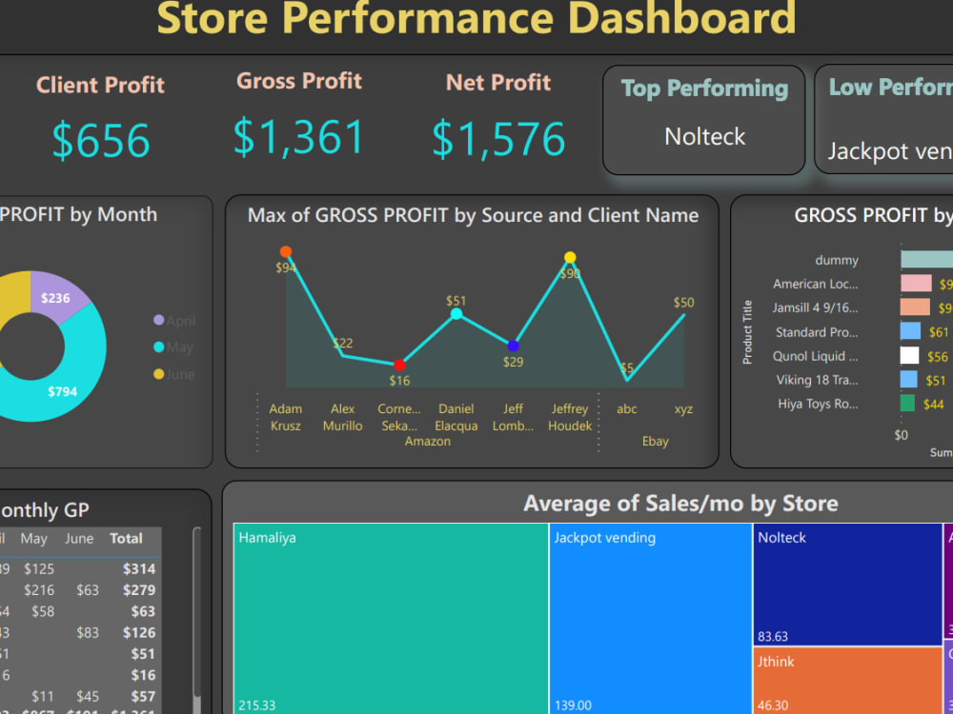This screenshot has width=953, height=714.
Task: Click the Top Performing Nolteck card
Action: pos(703,119)
